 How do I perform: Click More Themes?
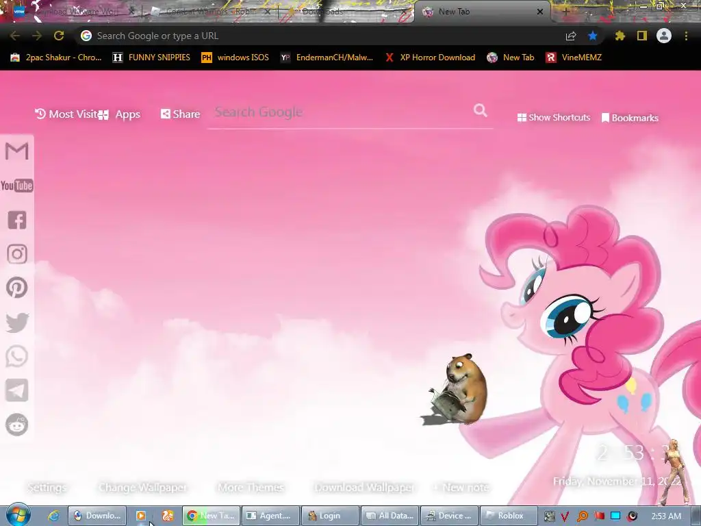pyautogui.click(x=251, y=488)
